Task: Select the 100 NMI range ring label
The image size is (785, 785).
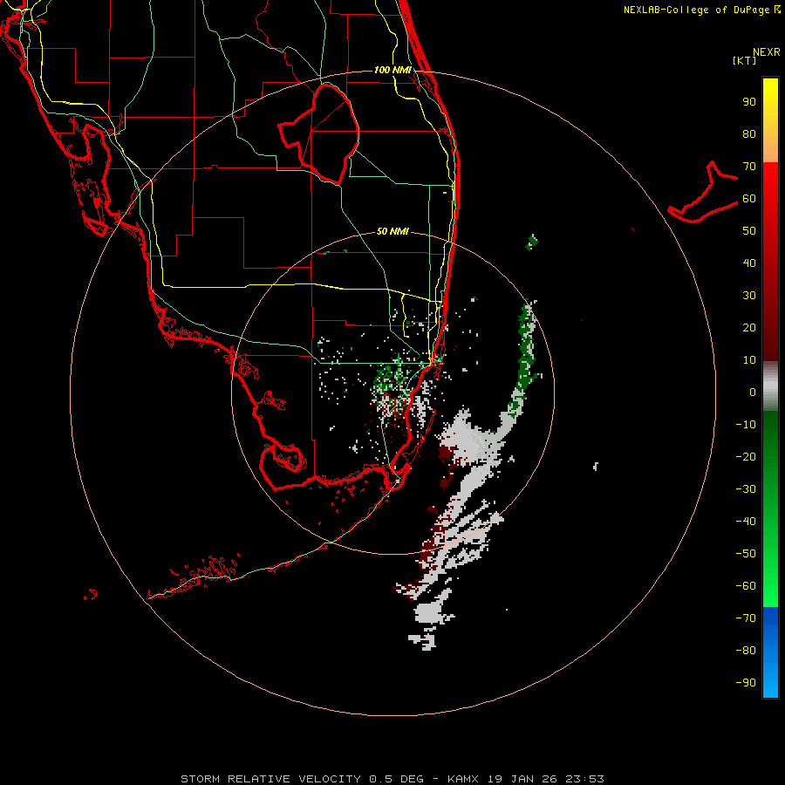Action: 392,70
